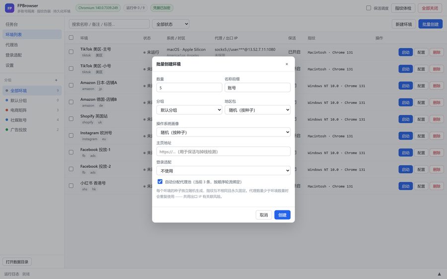Check the select-all header checkbox
The width and height of the screenshot is (447, 279).
pyautogui.click(x=71, y=38)
